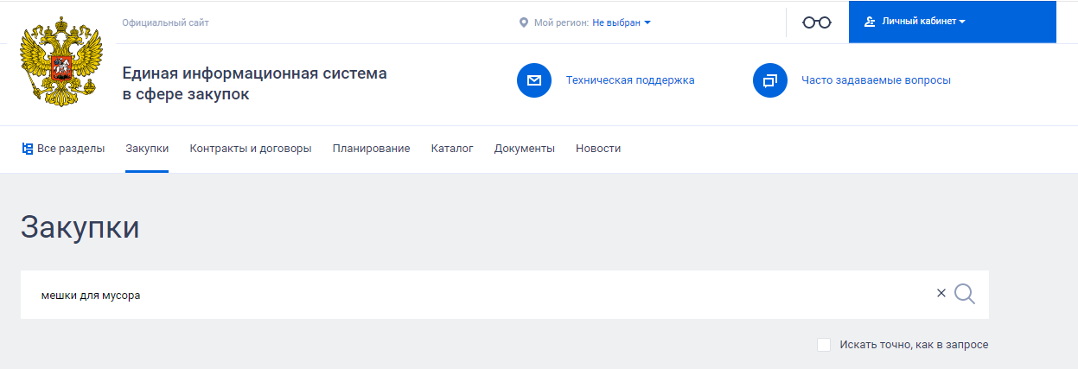Open the Техническая поддержка link
The height and width of the screenshot is (369, 1078).
[x=630, y=80]
